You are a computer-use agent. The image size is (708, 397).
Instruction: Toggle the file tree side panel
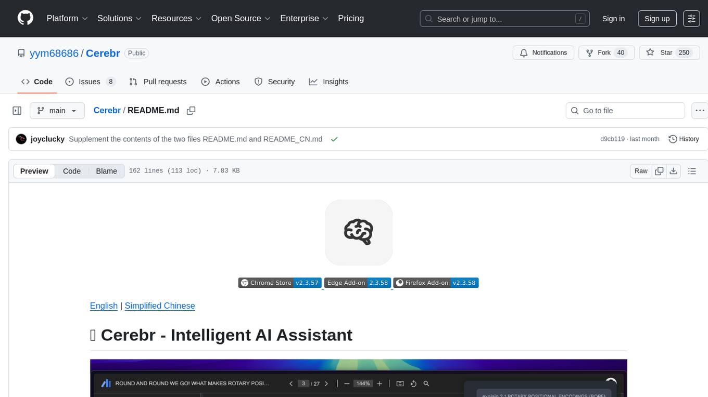(x=17, y=111)
